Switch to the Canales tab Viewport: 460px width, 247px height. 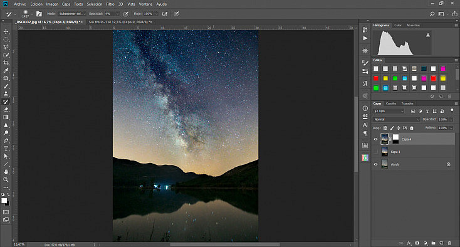tap(391, 103)
